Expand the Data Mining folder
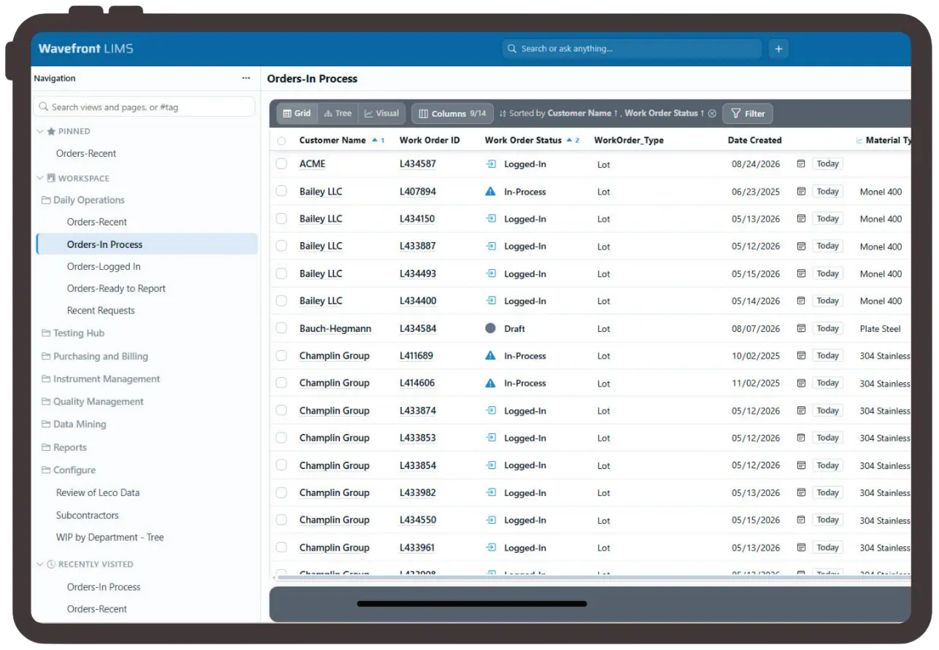The height and width of the screenshot is (650, 939). pyautogui.click(x=74, y=425)
